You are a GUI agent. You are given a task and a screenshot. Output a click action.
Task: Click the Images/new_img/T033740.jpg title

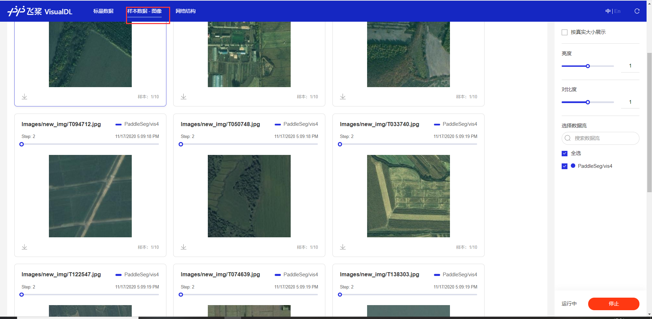point(380,124)
